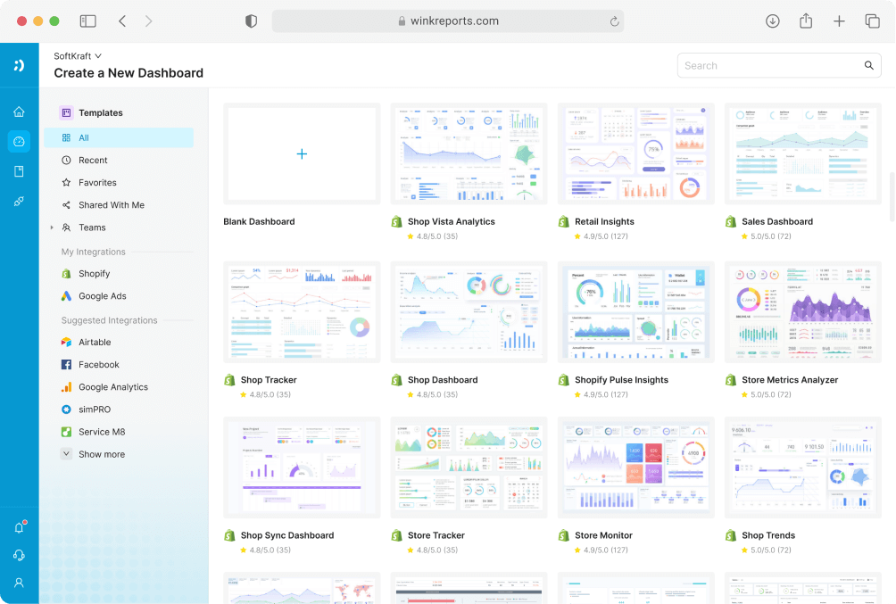896x604 pixels.
Task: Open Shop Sync Dashboard thumbnail
Action: pyautogui.click(x=302, y=467)
